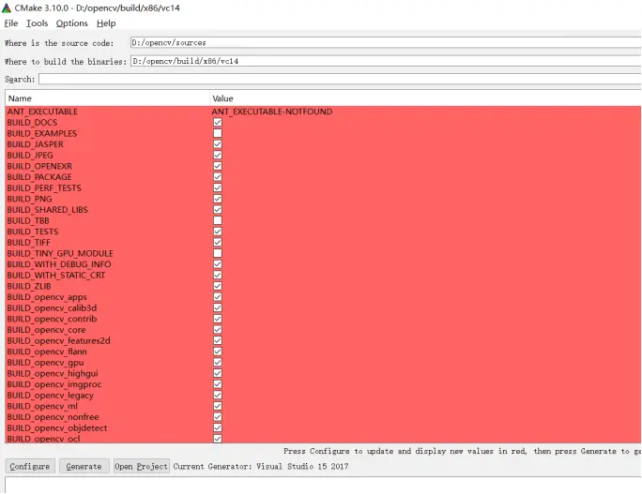Edit the ANT_EXECUTABLE-NOTFOUND value
Screen dimensions: 642x494
tap(272, 112)
